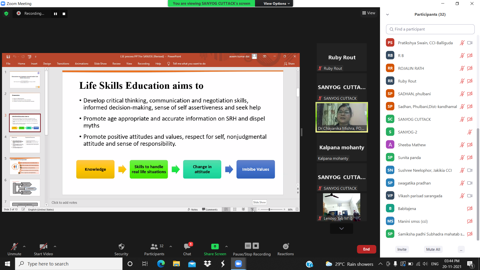This screenshot has height=270, width=480.
Task: Toggle Babitajena's video camera icon
Action: tap(470, 208)
